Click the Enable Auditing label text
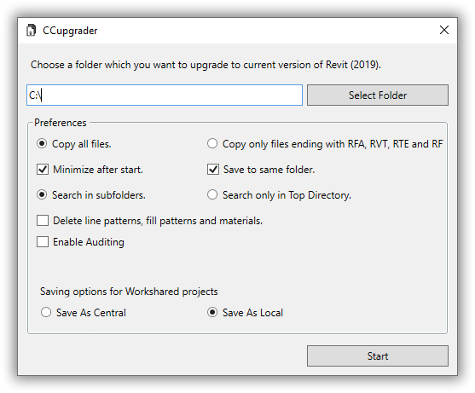 (89, 242)
